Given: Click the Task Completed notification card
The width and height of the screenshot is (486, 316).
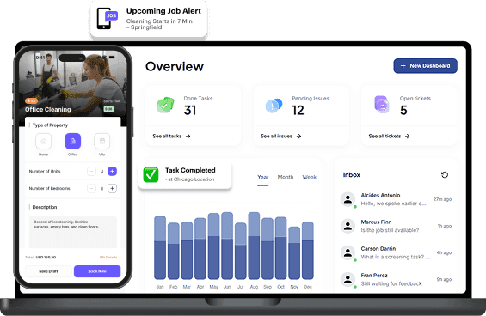Looking at the screenshot, I should [x=185, y=174].
